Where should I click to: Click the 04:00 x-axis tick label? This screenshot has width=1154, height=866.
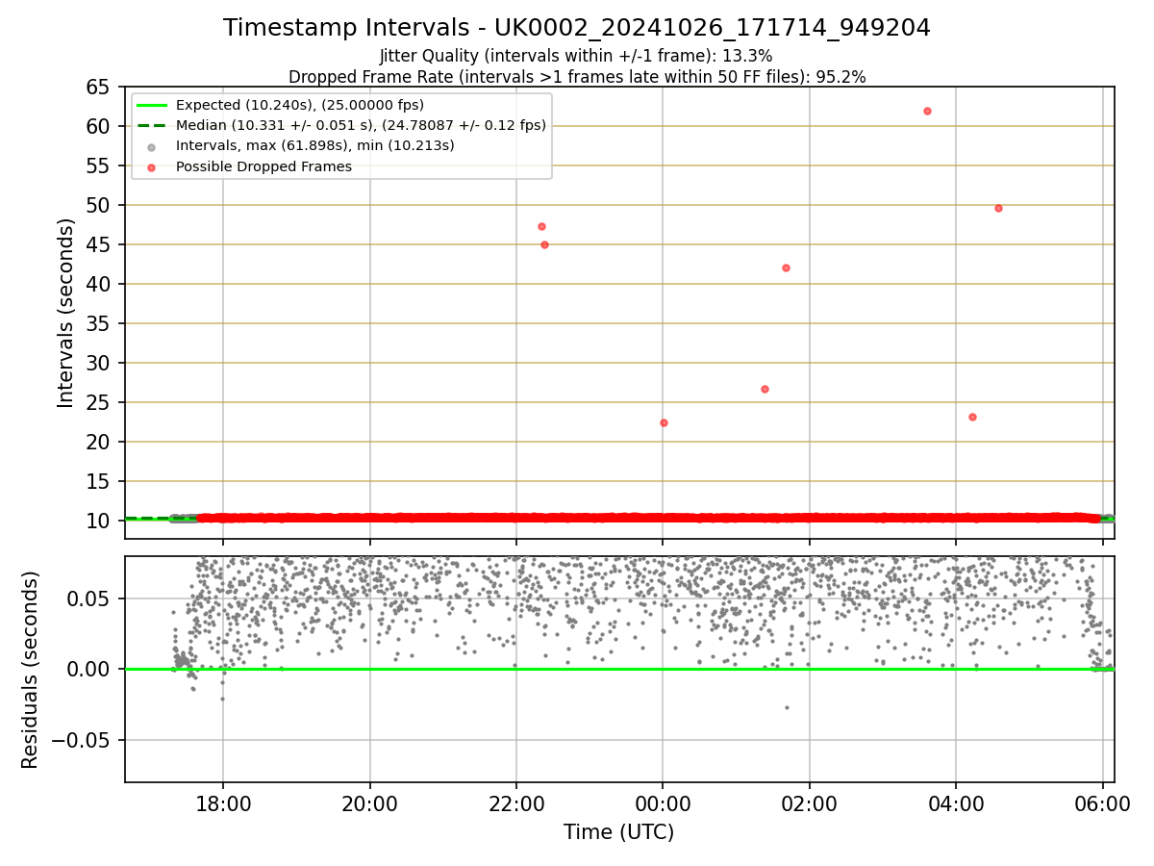(x=955, y=802)
